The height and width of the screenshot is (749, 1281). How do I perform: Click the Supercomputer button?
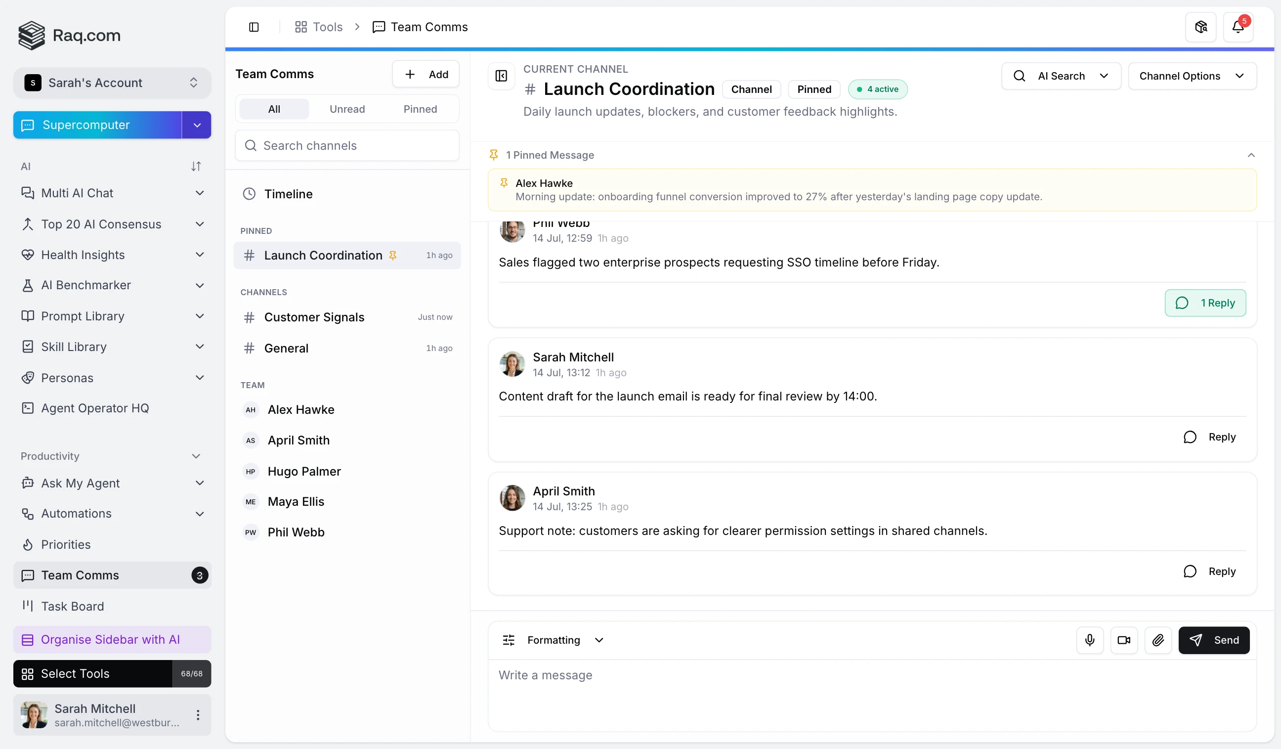click(97, 125)
